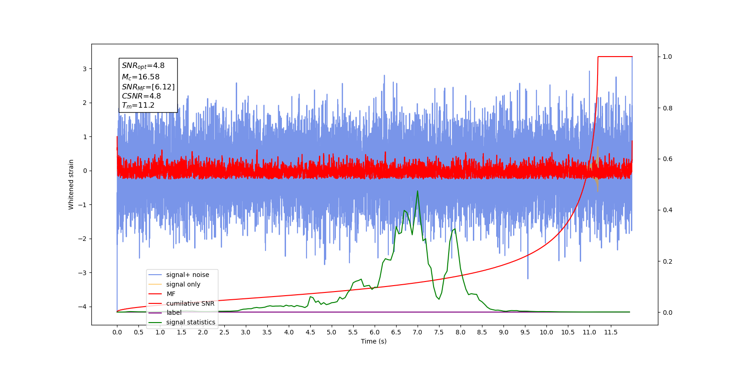731x365 pixels.
Task: Click the x-axis tick label 7.0
Action: click(418, 332)
